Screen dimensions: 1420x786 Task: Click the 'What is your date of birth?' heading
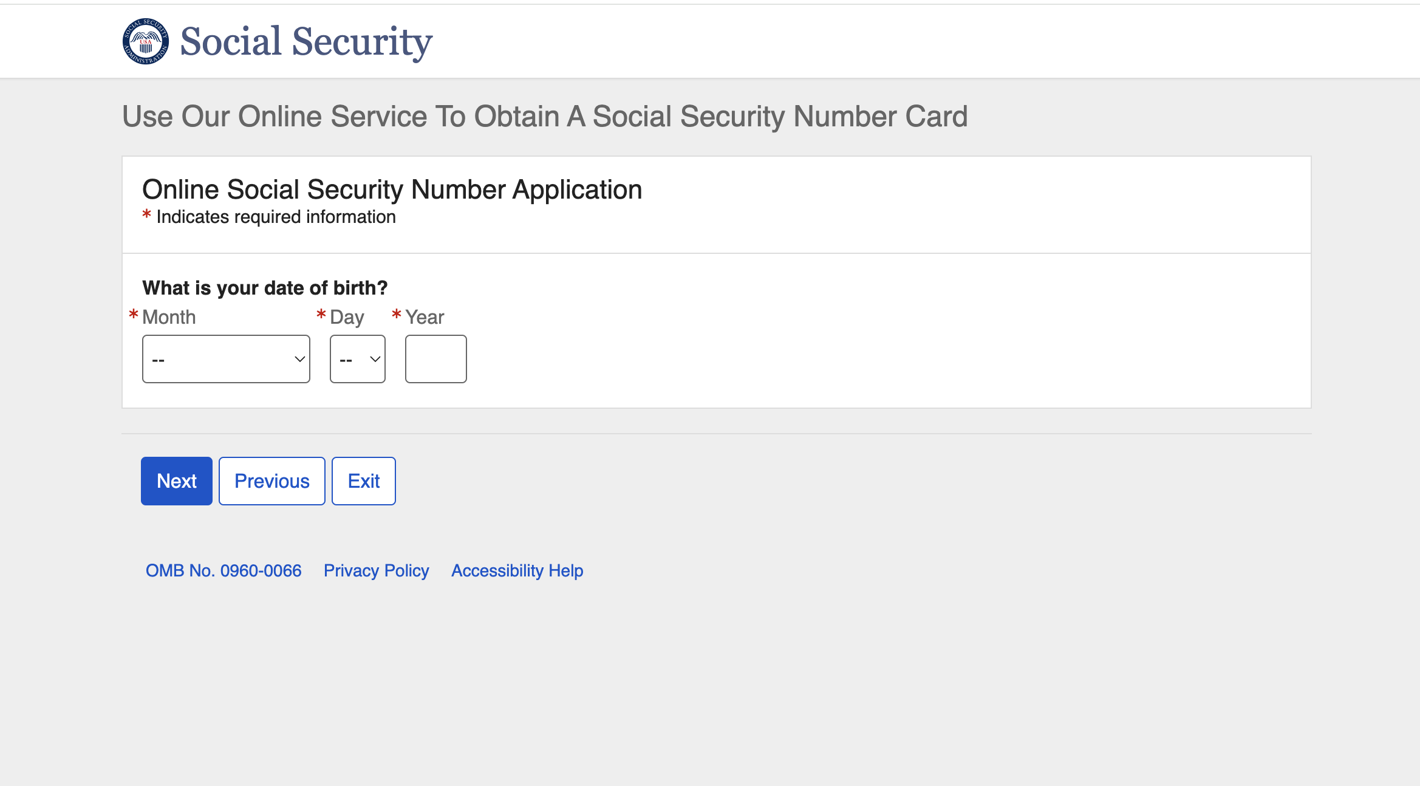[265, 288]
